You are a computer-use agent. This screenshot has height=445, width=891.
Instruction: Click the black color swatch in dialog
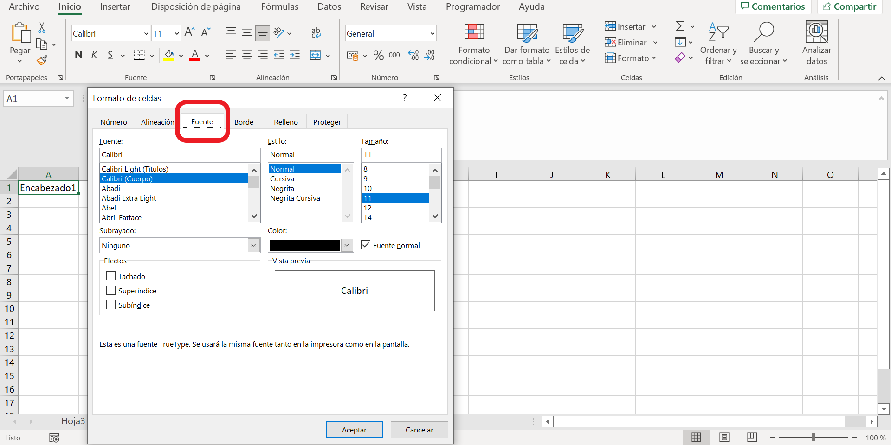[x=304, y=245]
